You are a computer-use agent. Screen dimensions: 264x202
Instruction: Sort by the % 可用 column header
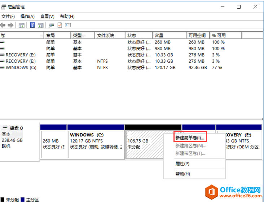click(x=226, y=35)
